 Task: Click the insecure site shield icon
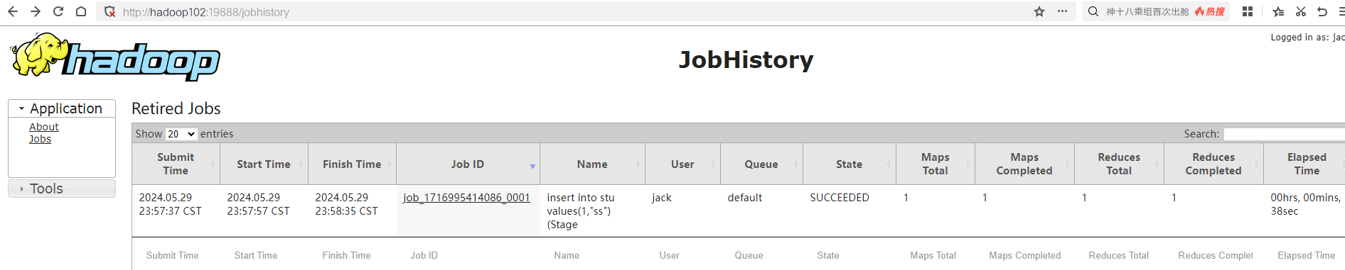coord(109,11)
